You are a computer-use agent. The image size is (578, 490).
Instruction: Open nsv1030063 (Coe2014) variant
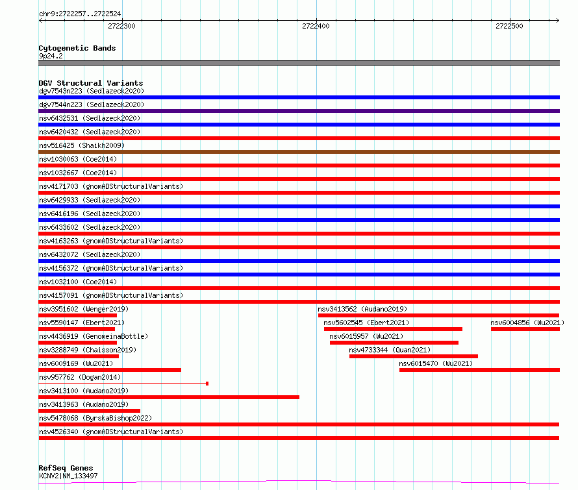click(78, 159)
